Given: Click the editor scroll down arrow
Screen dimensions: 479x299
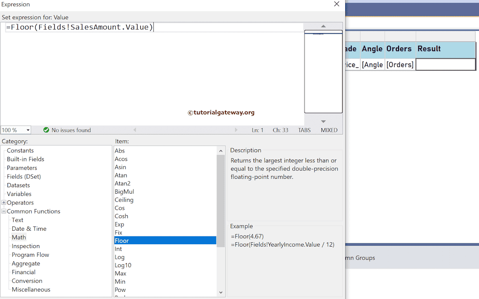Looking at the screenshot, I should pyautogui.click(x=323, y=122).
